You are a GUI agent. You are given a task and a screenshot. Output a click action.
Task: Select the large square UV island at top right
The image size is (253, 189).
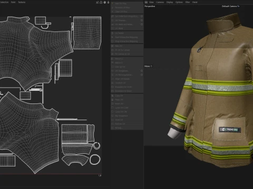(x=87, y=33)
